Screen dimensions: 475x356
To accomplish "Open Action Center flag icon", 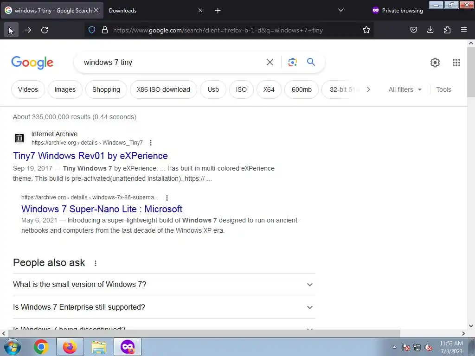I will (405, 348).
